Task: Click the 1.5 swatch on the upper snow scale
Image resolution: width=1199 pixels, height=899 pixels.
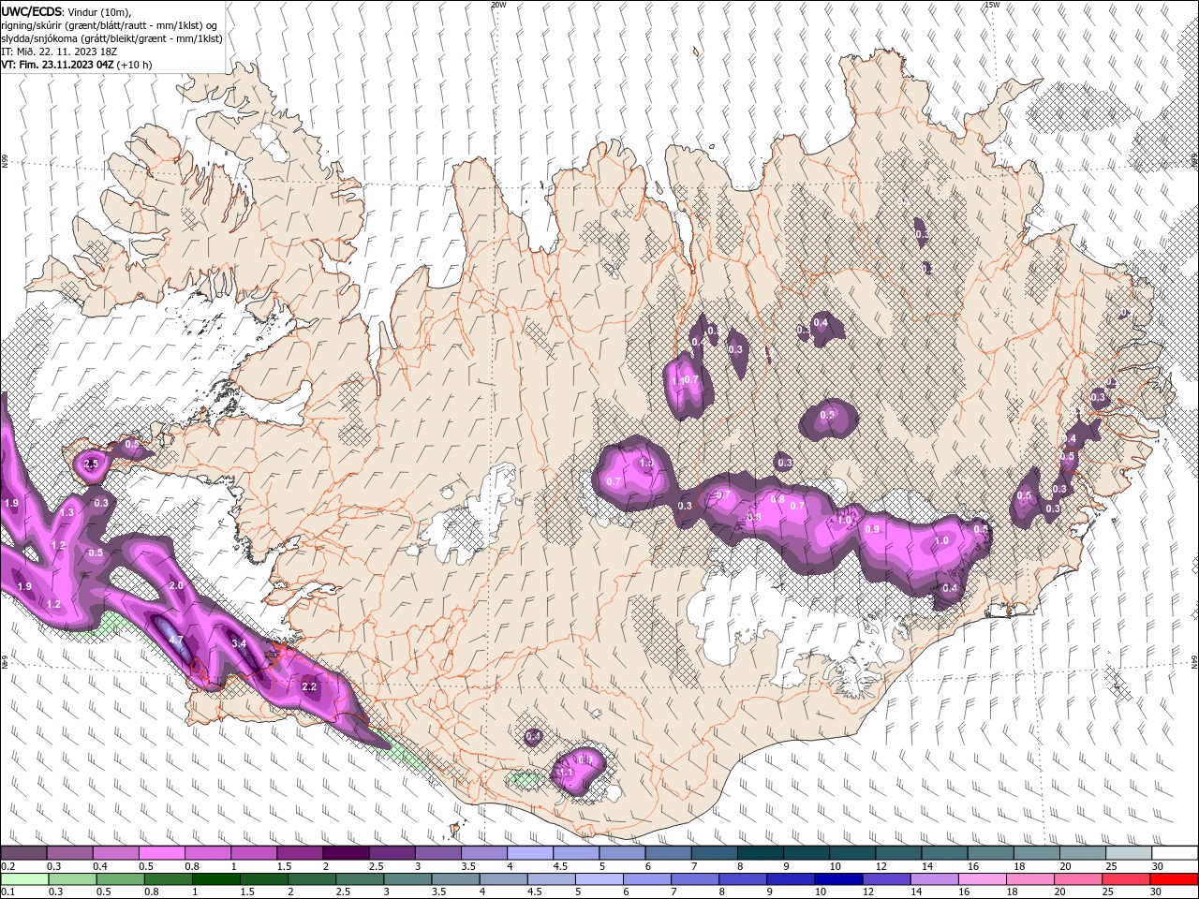Action: (301, 852)
